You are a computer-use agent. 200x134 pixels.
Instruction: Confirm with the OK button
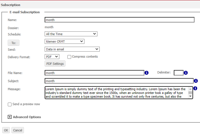6,130
